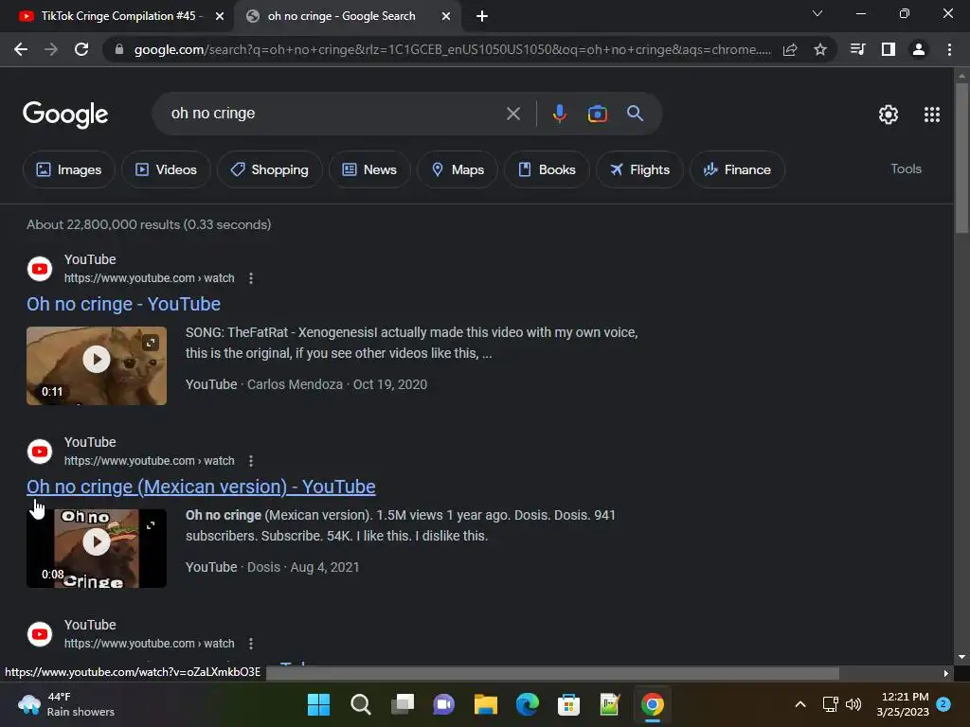Open the weather widget showing 44°F
970x727 pixels.
point(65,704)
